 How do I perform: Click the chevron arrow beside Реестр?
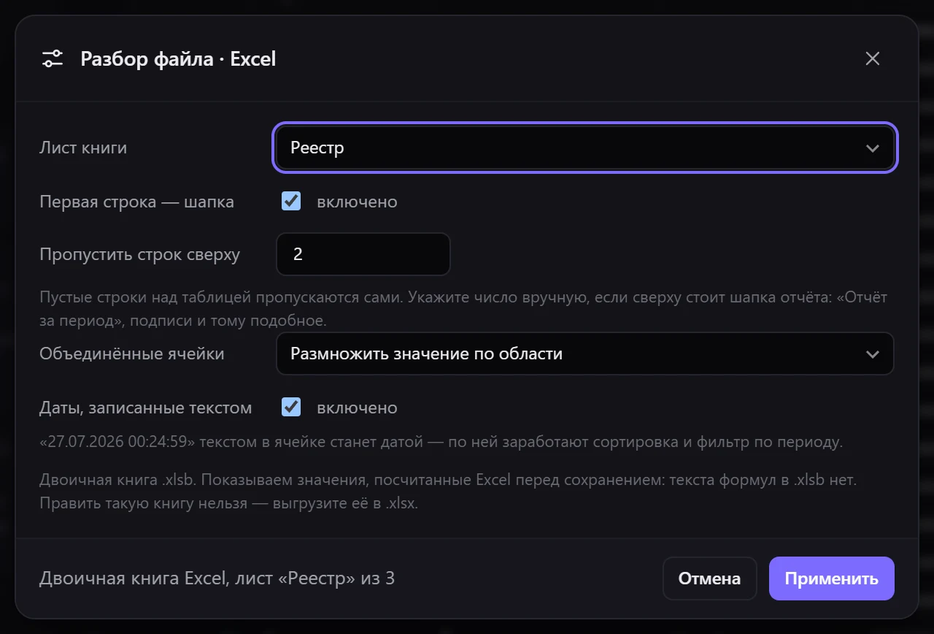[872, 148]
